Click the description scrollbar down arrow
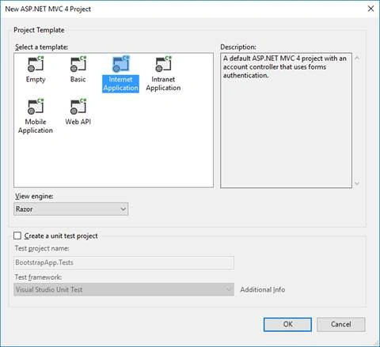This screenshot has width=380, height=347. (x=357, y=183)
